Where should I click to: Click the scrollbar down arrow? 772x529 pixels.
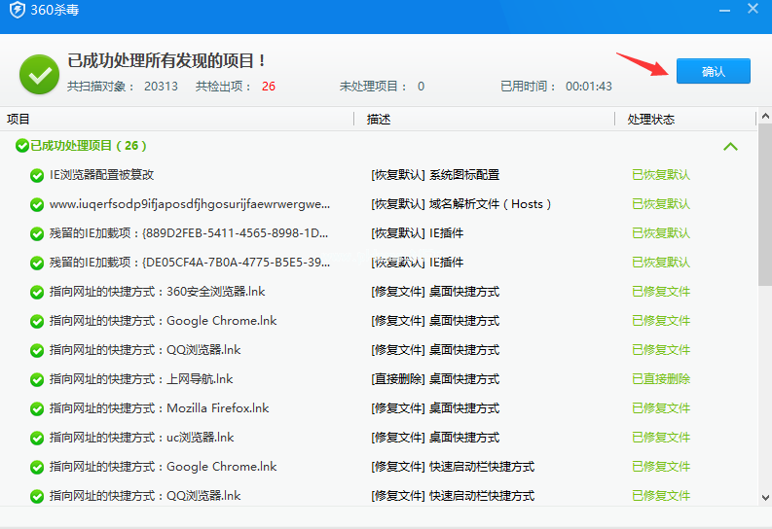tap(764, 498)
